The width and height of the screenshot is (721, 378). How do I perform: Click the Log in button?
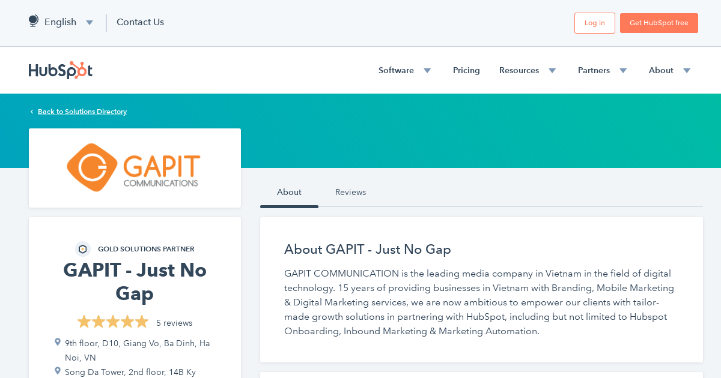tap(594, 23)
